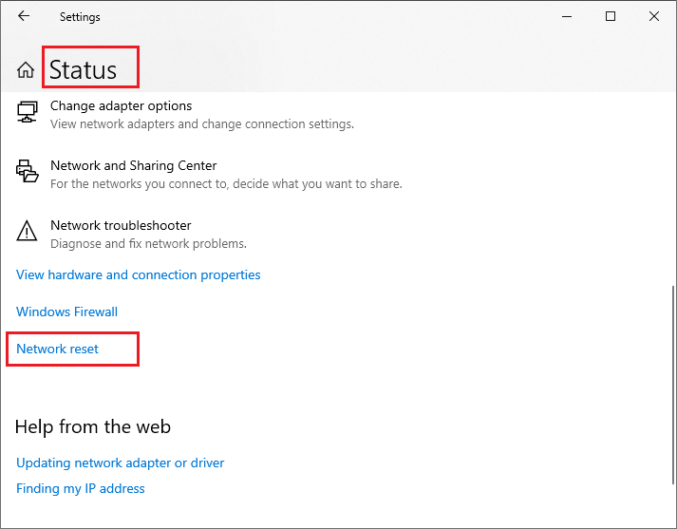The height and width of the screenshot is (529, 677).
Task: Open Network and Sharing Center
Action: click(x=134, y=165)
